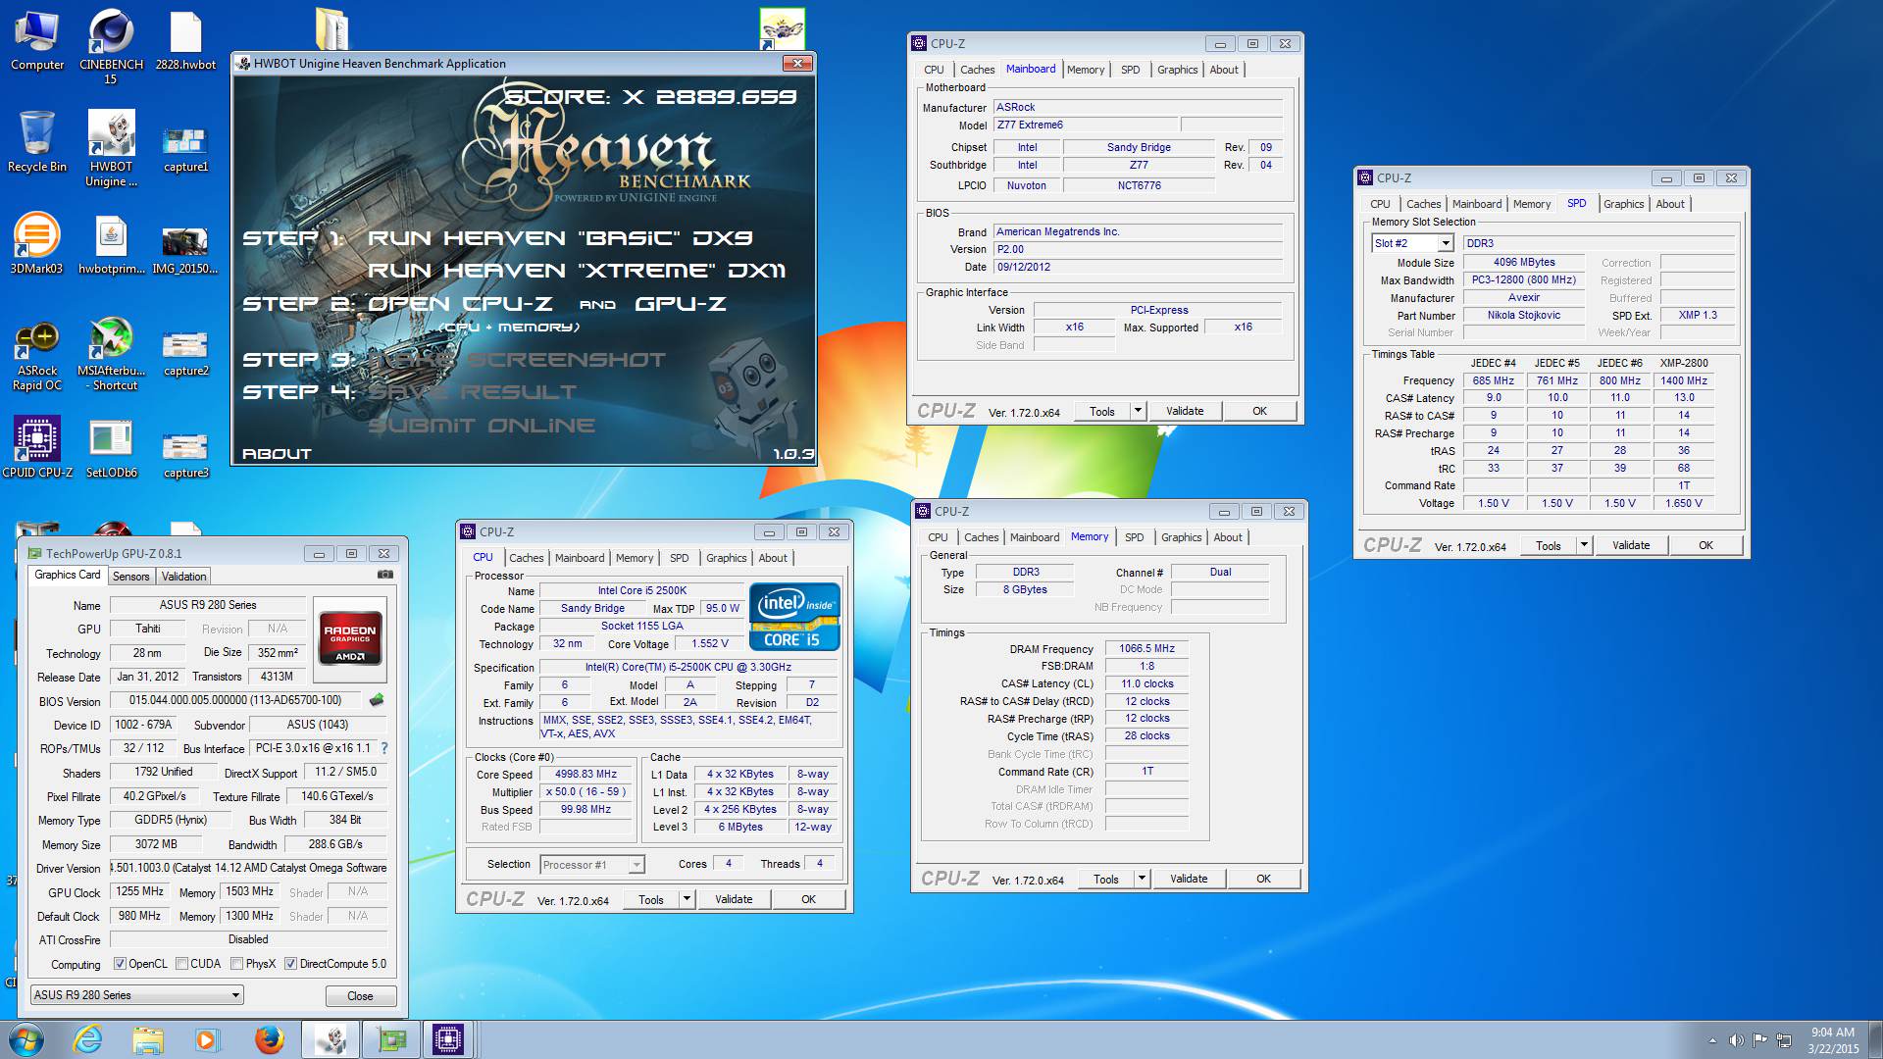The width and height of the screenshot is (1883, 1059).
Task: Open Windows Media Player from the taskbar
Action: (207, 1039)
